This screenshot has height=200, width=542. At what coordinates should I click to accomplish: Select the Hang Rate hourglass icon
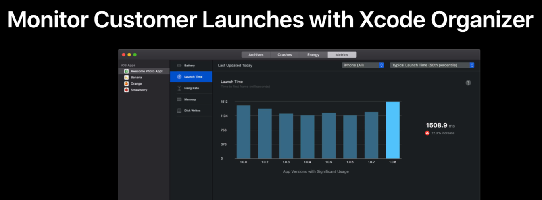[179, 88]
